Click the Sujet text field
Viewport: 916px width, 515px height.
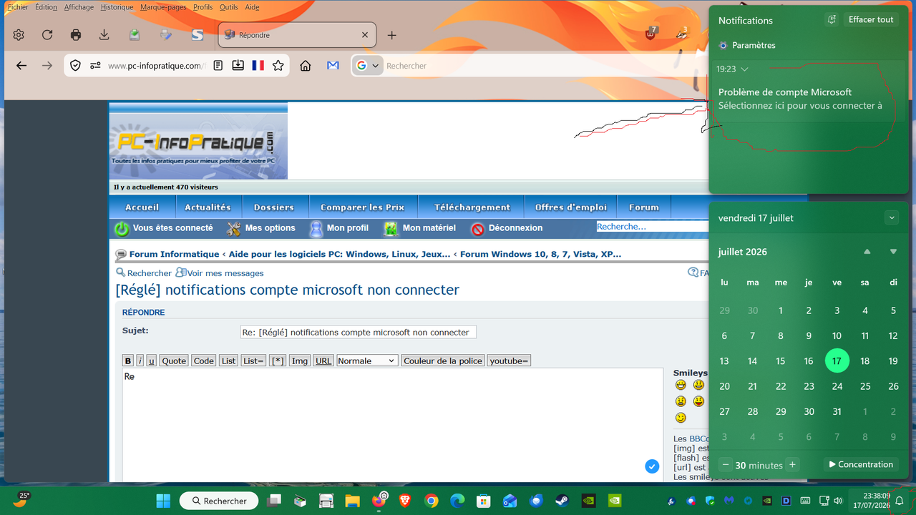[358, 332]
